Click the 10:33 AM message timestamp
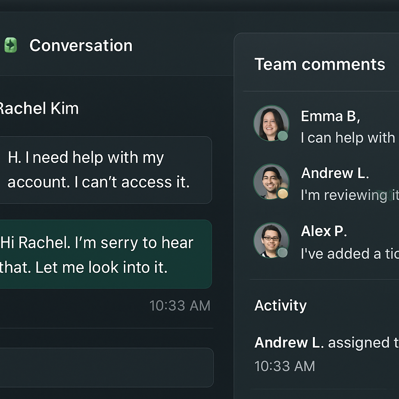Viewport: 399px width, 399px height. pyautogui.click(x=180, y=305)
